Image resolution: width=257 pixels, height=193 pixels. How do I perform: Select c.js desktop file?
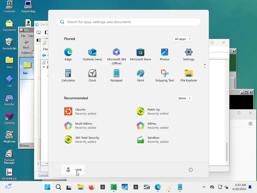tap(9, 81)
